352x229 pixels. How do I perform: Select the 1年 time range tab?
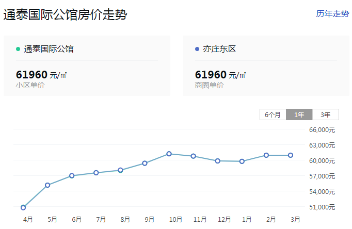299,114
